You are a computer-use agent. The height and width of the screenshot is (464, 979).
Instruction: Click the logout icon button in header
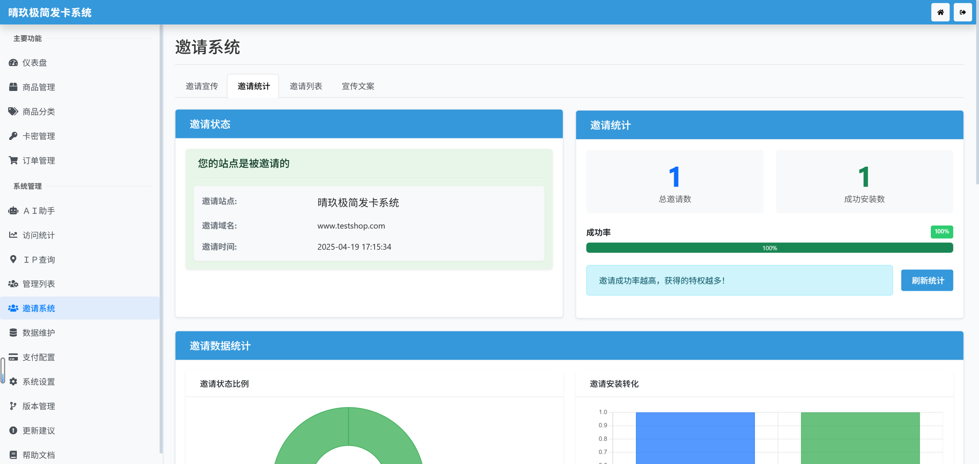click(963, 12)
